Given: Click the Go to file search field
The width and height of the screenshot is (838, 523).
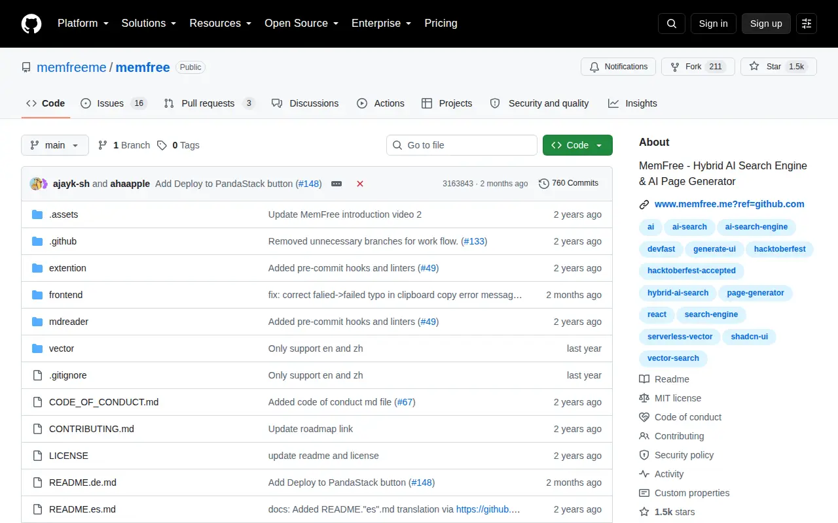Looking at the screenshot, I should (462, 145).
